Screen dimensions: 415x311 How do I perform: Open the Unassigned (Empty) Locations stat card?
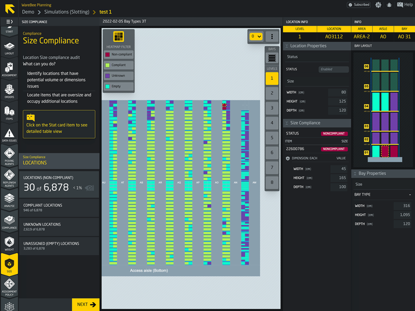(59, 246)
